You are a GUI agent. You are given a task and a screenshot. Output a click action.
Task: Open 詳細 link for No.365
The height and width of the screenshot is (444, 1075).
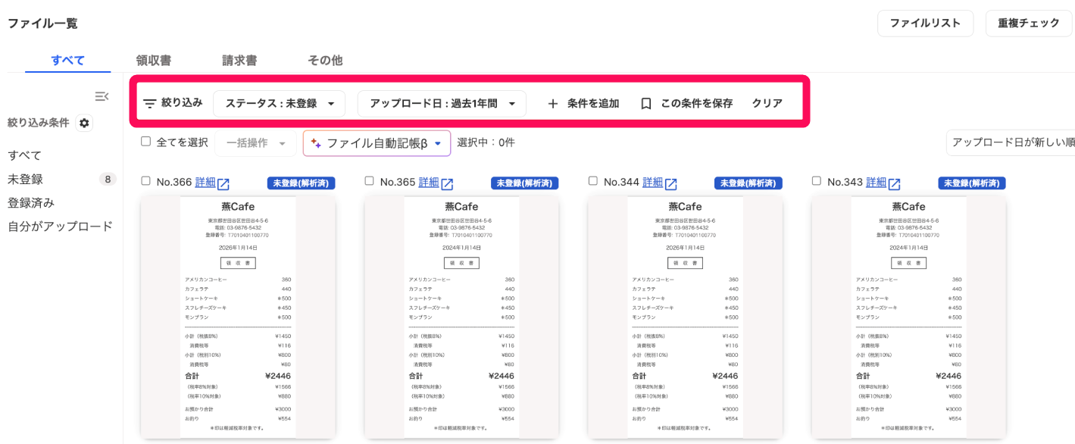(429, 183)
